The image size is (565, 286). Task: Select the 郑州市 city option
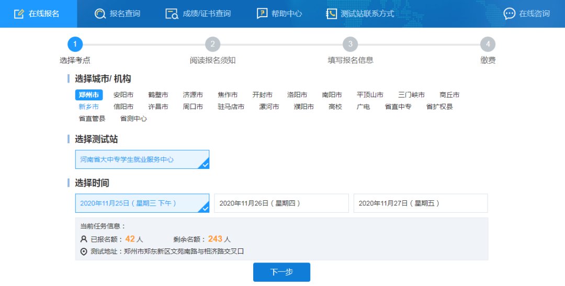(x=89, y=95)
